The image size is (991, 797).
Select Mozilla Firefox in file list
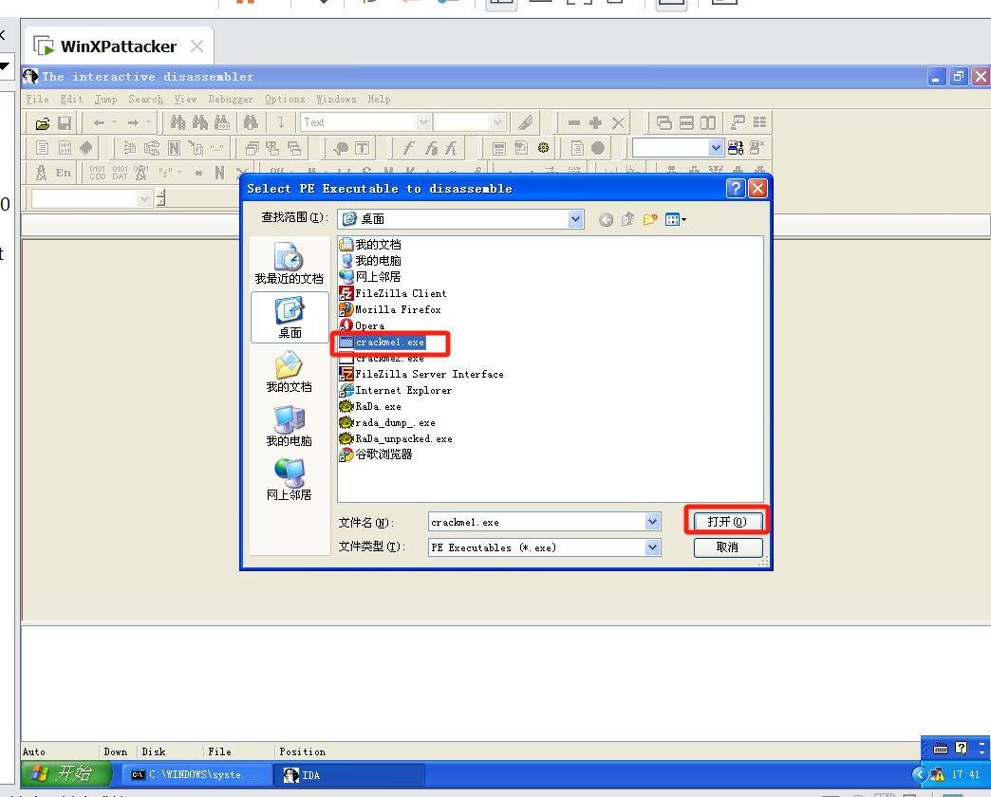[390, 309]
